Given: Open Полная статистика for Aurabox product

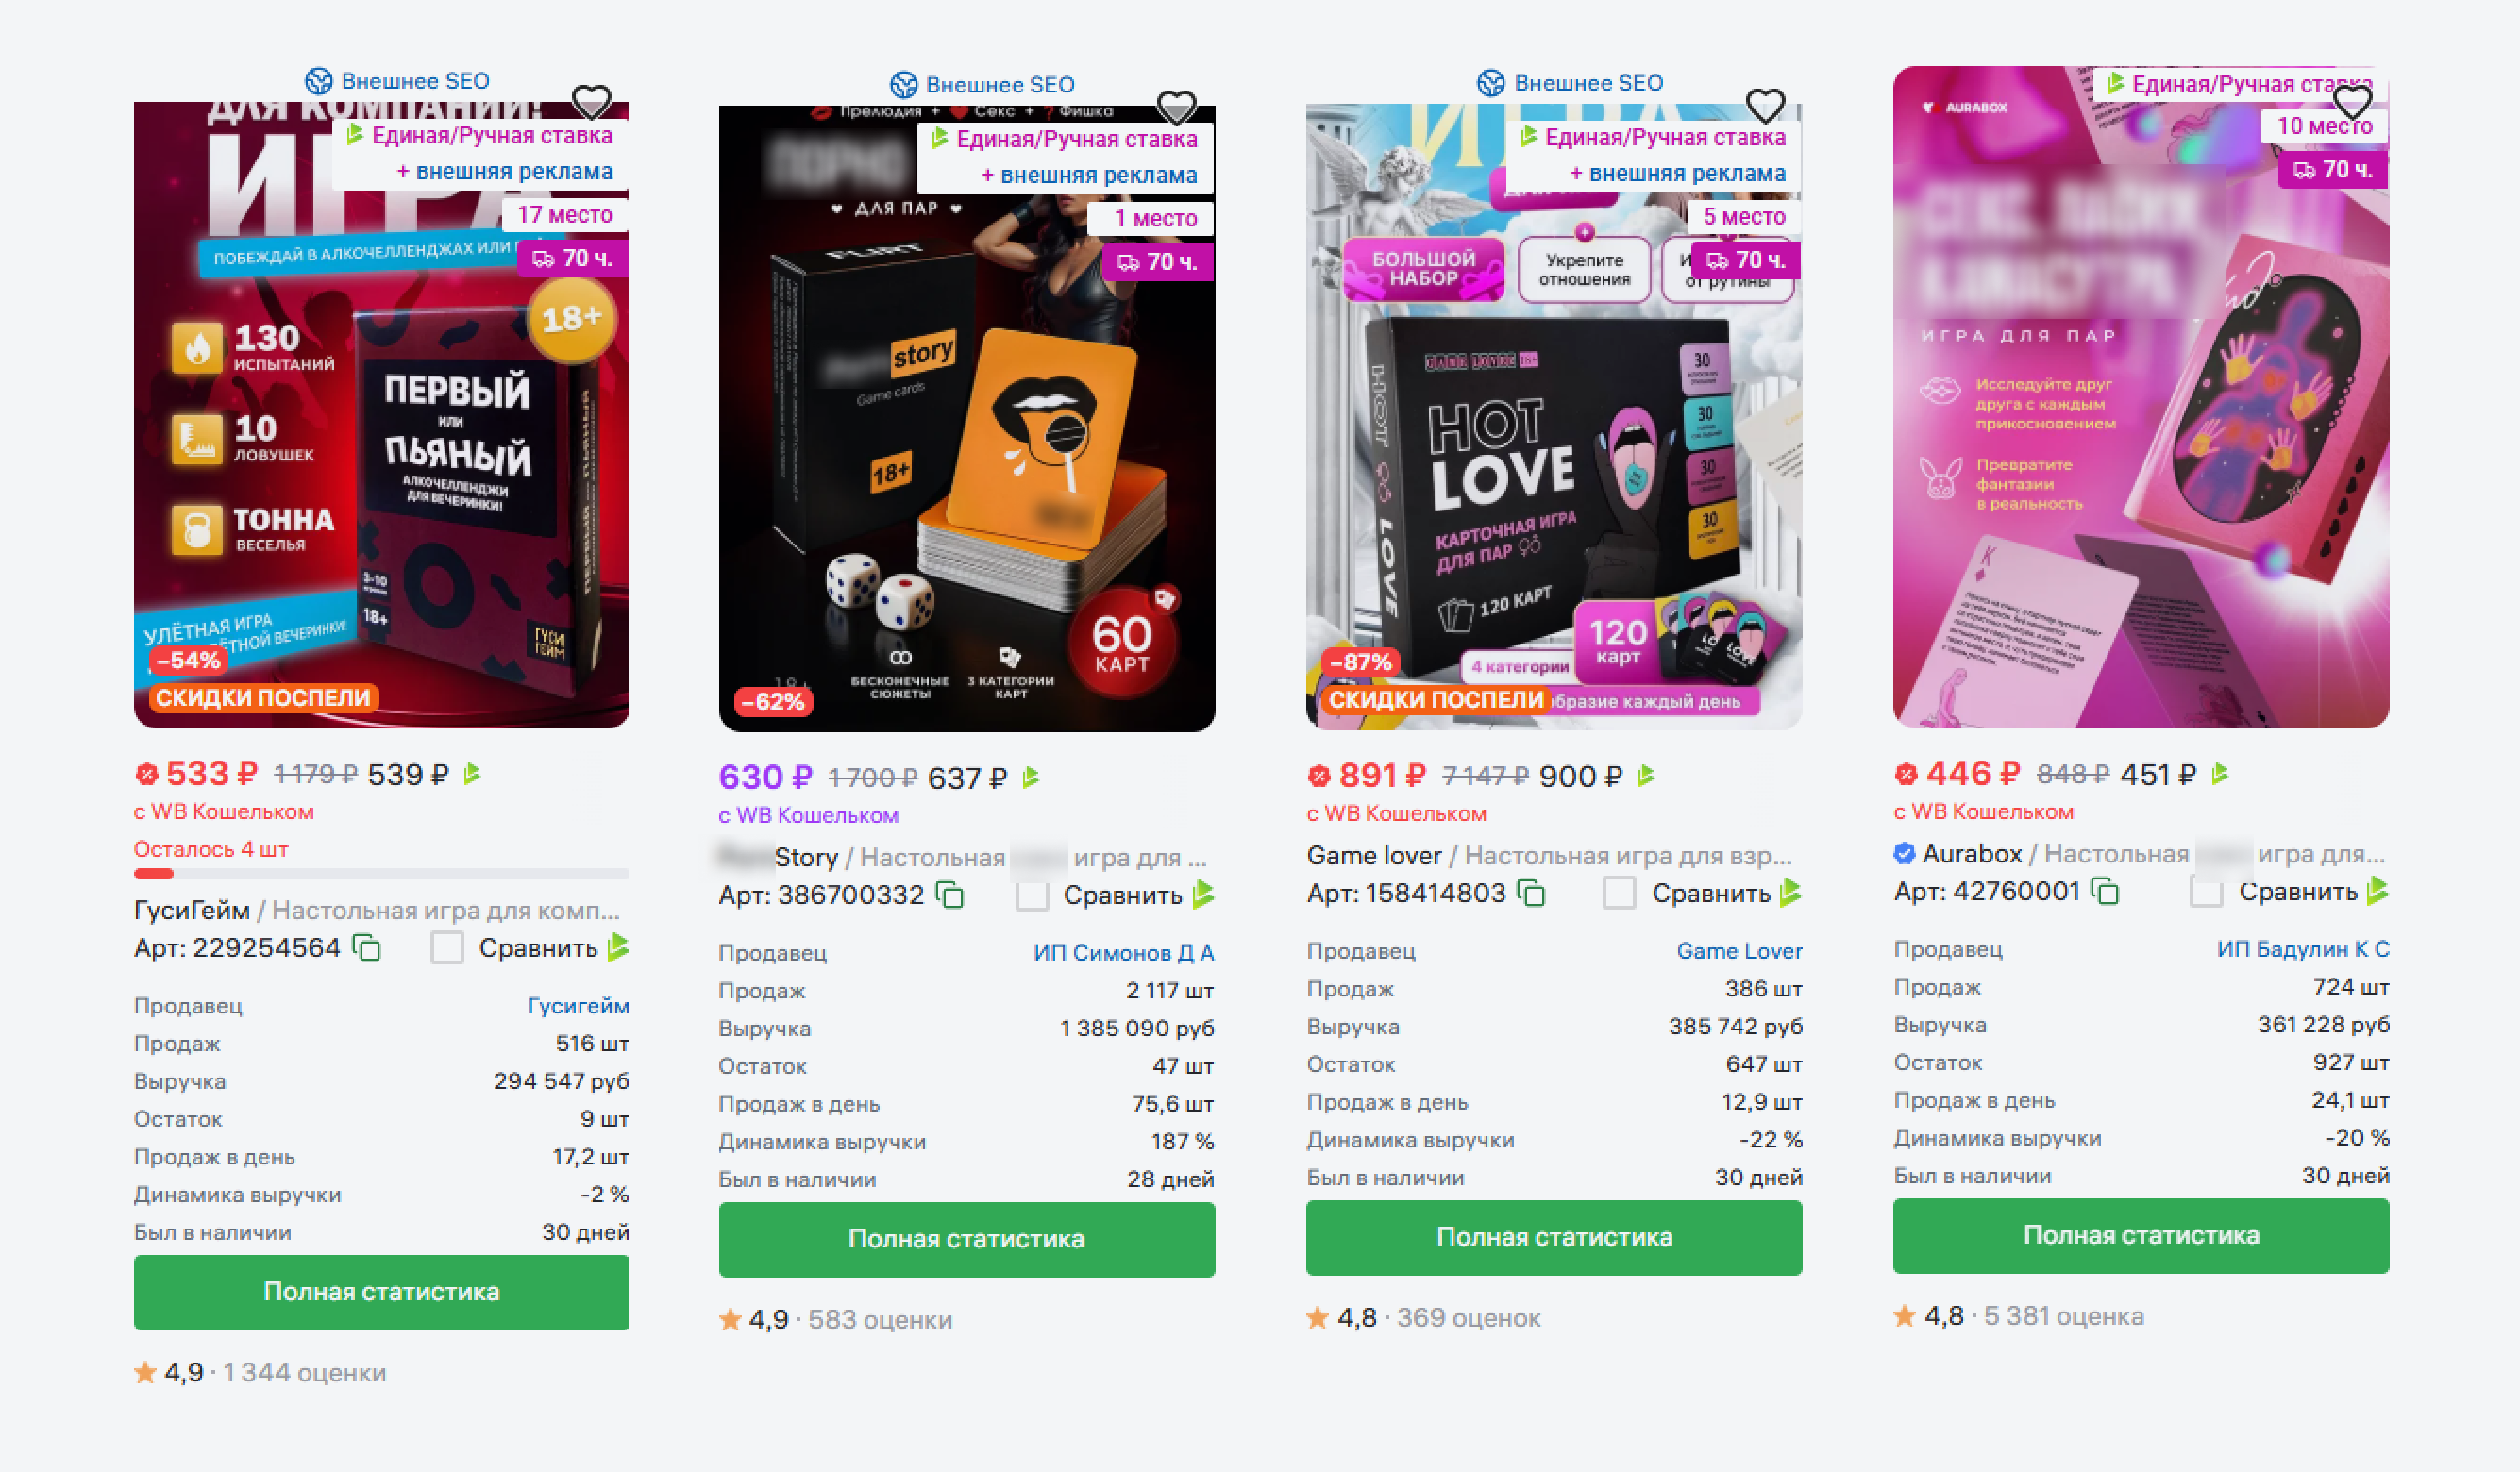Looking at the screenshot, I should click(2141, 1235).
